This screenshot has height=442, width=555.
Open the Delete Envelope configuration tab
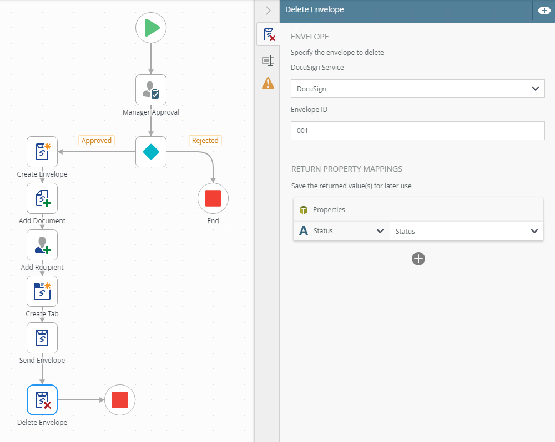coord(269,35)
